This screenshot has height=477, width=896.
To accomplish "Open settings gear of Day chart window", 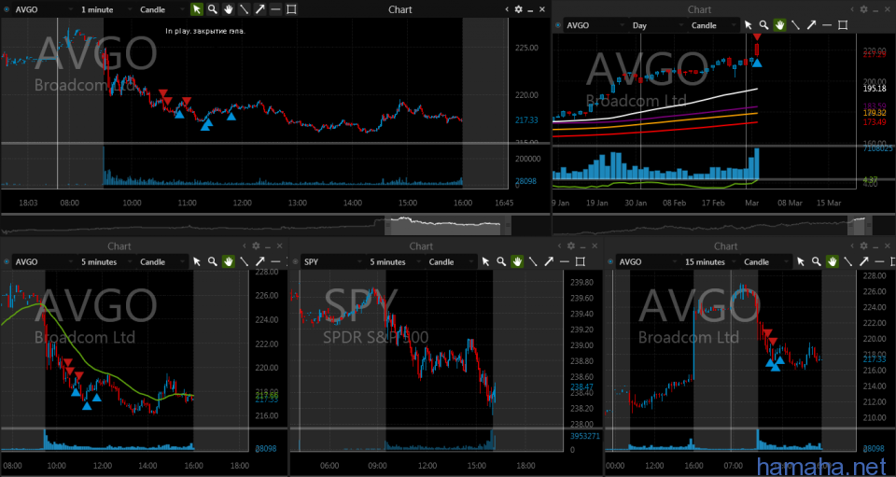I will tap(863, 9).
